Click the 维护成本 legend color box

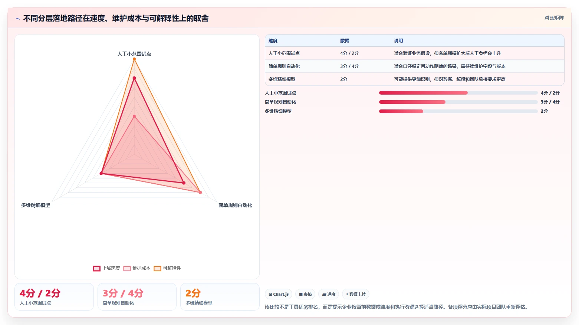tap(127, 269)
